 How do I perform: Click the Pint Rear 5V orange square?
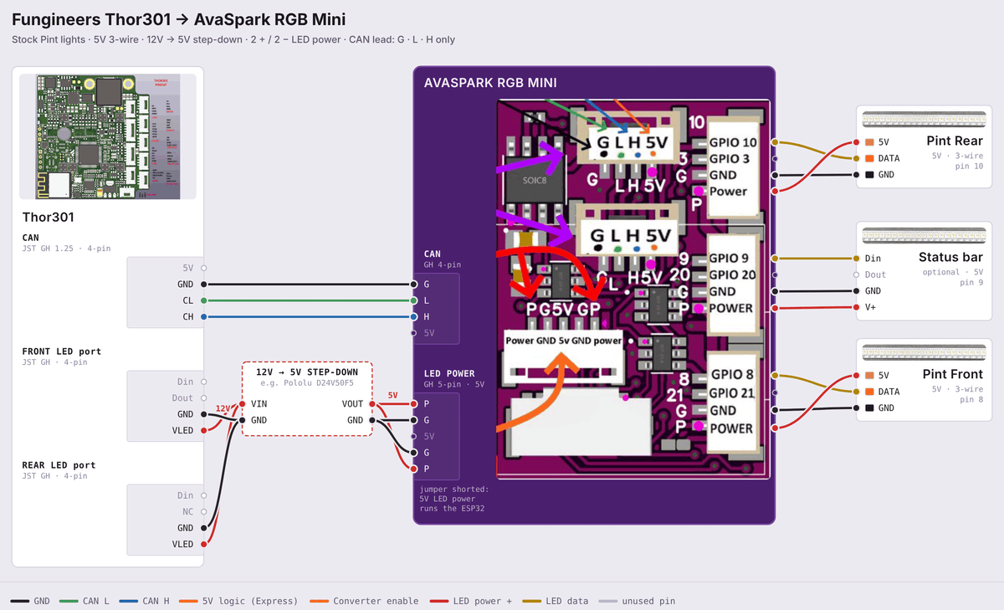tap(870, 142)
